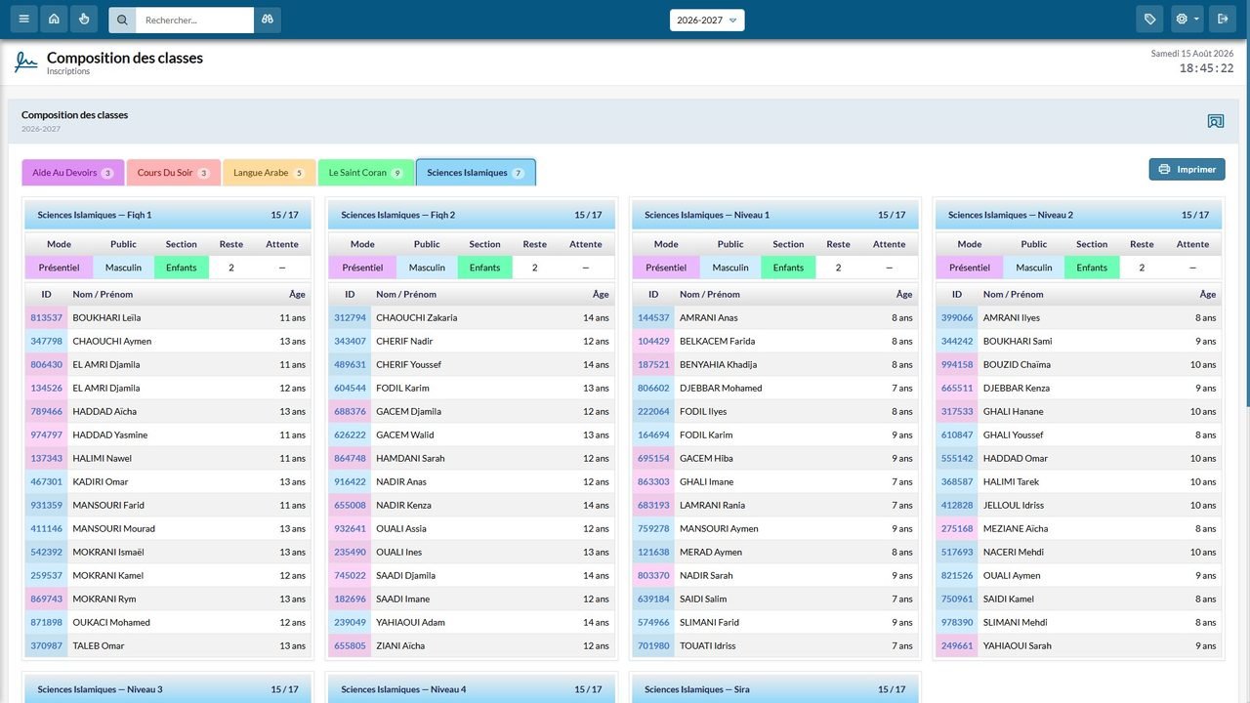Open advanced search with the binoculars icon
This screenshot has width=1250, height=703.
268,20
